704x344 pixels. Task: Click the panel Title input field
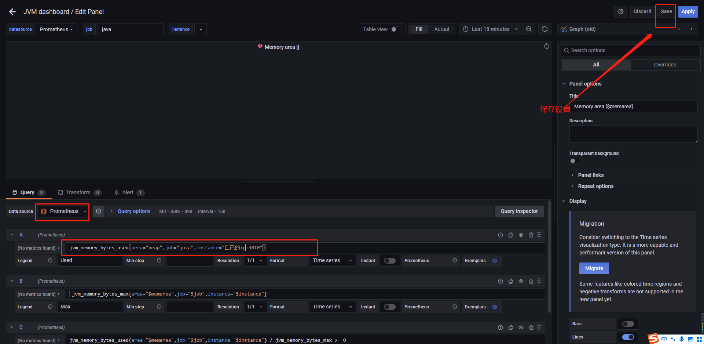point(634,106)
